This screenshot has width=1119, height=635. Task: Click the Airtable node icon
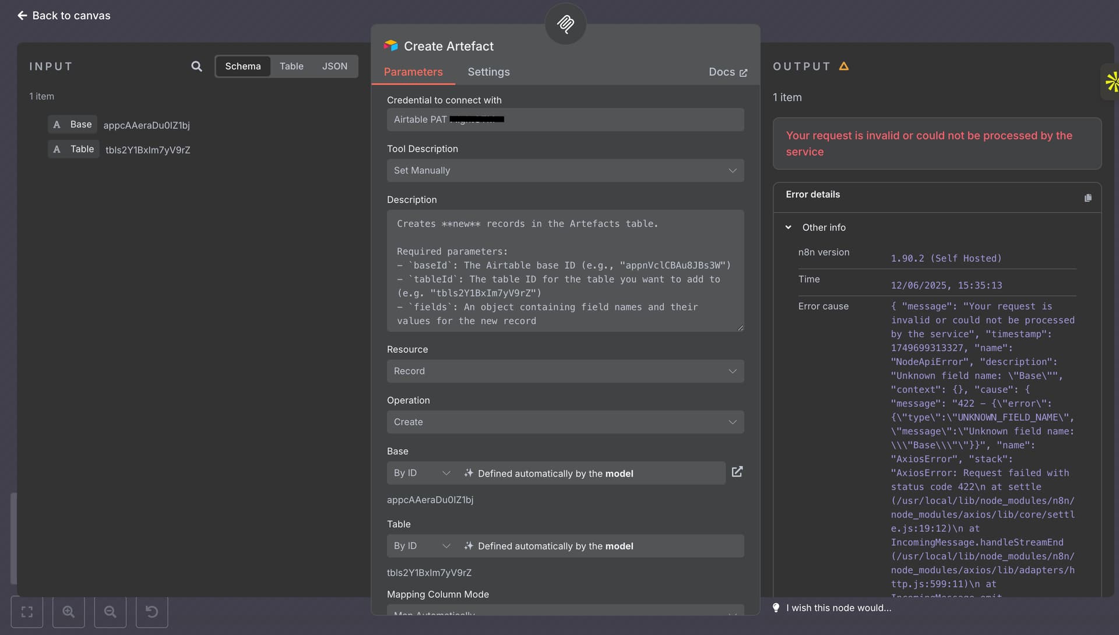[390, 45]
